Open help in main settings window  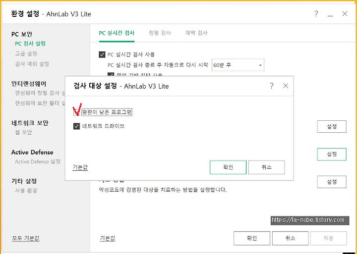point(316,14)
